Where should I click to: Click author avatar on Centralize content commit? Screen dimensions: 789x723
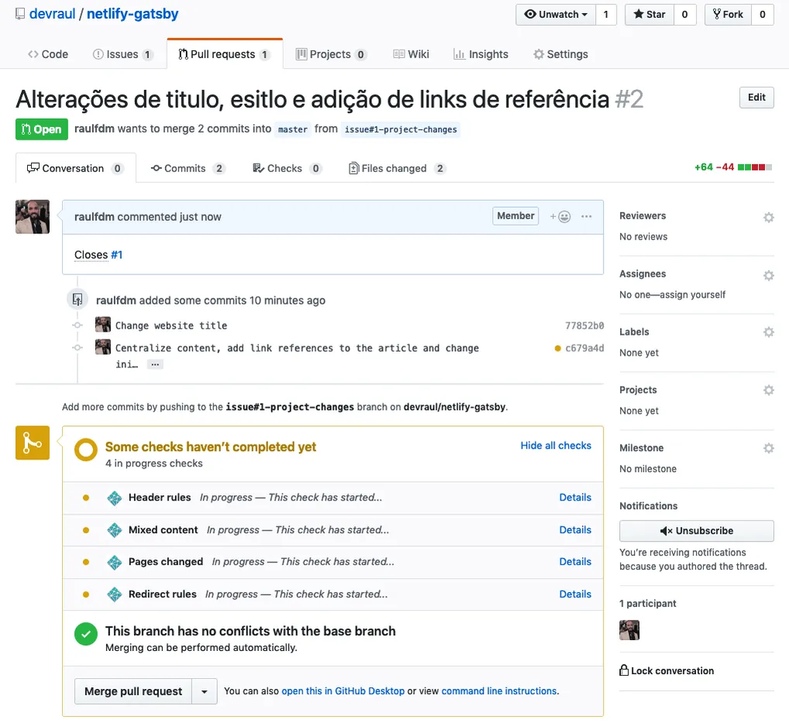[x=103, y=346]
